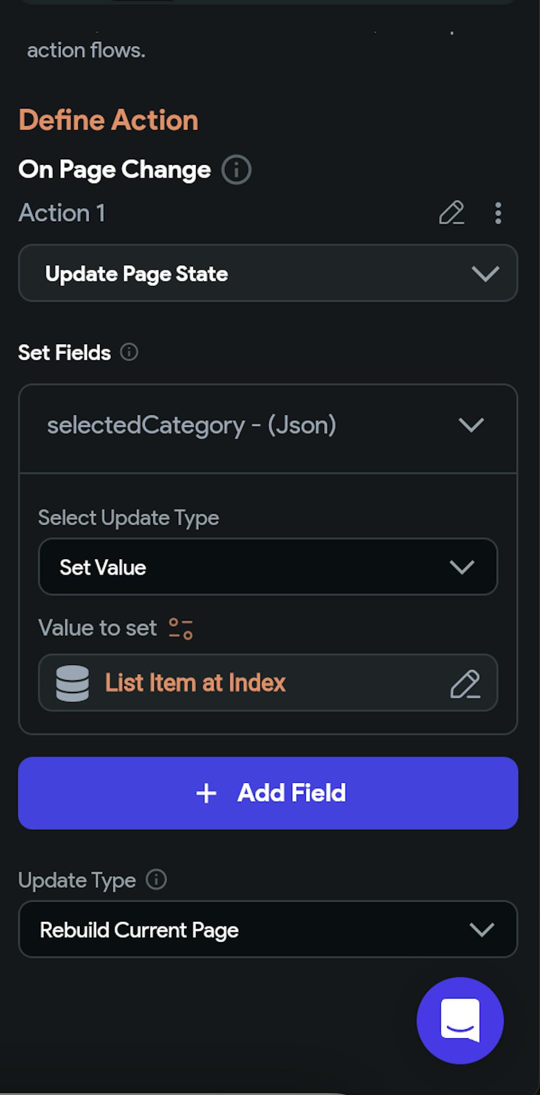
Task: Click the Set Fields info icon
Action: tap(129, 352)
